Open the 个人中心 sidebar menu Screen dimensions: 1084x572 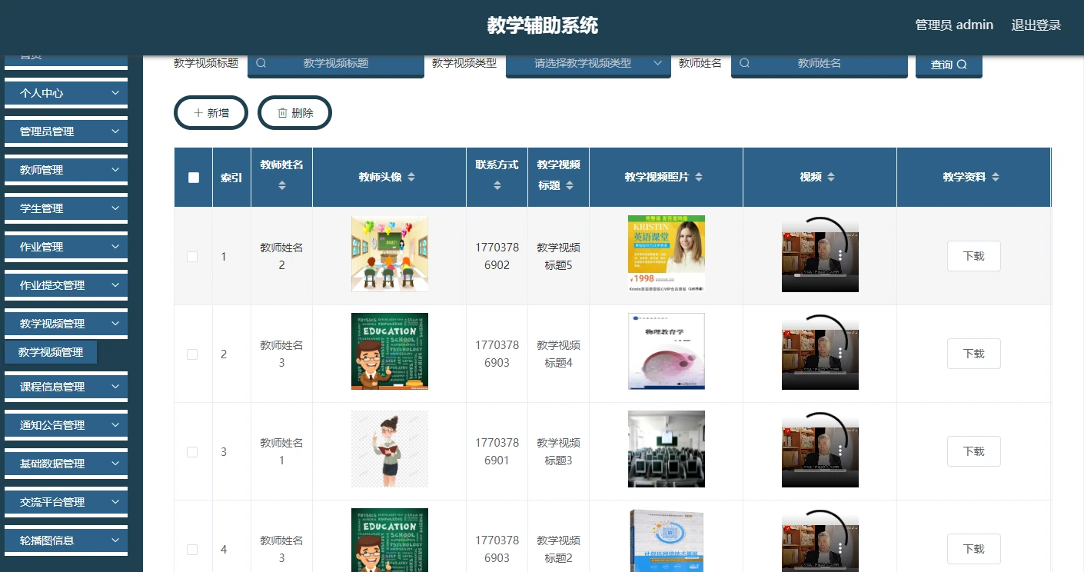65,92
